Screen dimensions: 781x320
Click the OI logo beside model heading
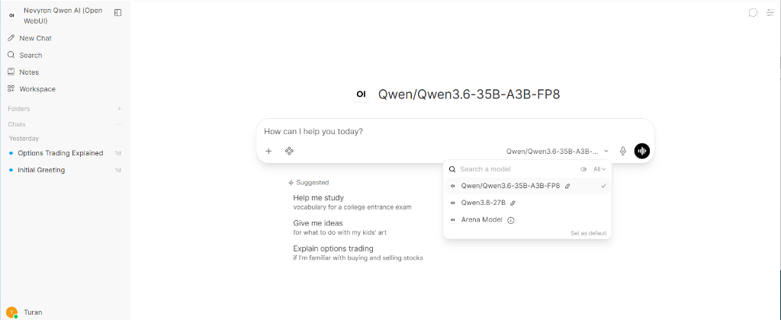coord(361,94)
